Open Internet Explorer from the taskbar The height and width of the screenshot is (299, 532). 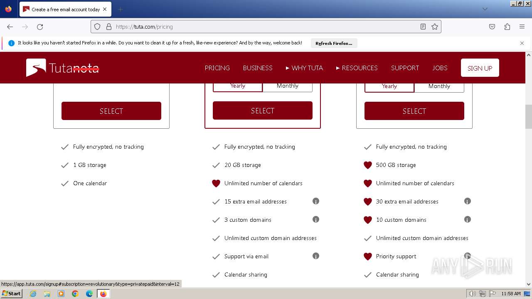click(33, 294)
